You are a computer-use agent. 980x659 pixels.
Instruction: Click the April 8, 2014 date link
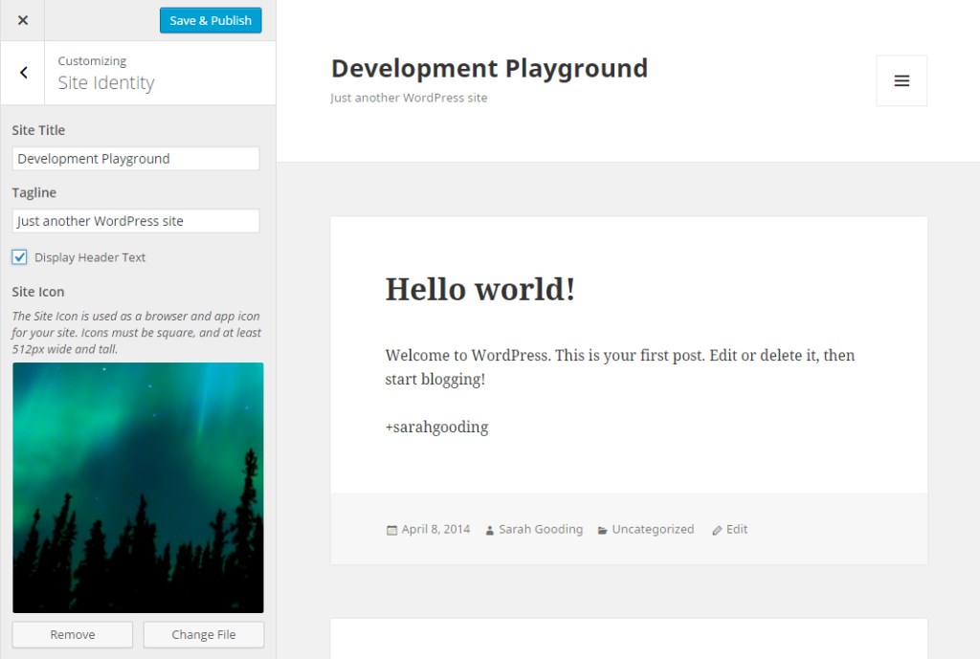tap(435, 529)
